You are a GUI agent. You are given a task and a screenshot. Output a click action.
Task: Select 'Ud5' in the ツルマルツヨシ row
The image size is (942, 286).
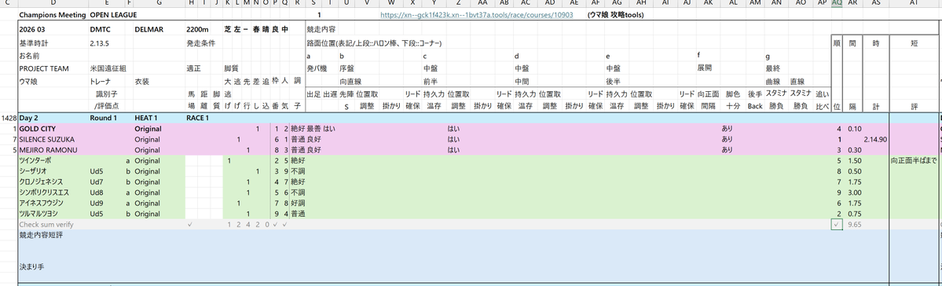pos(97,213)
